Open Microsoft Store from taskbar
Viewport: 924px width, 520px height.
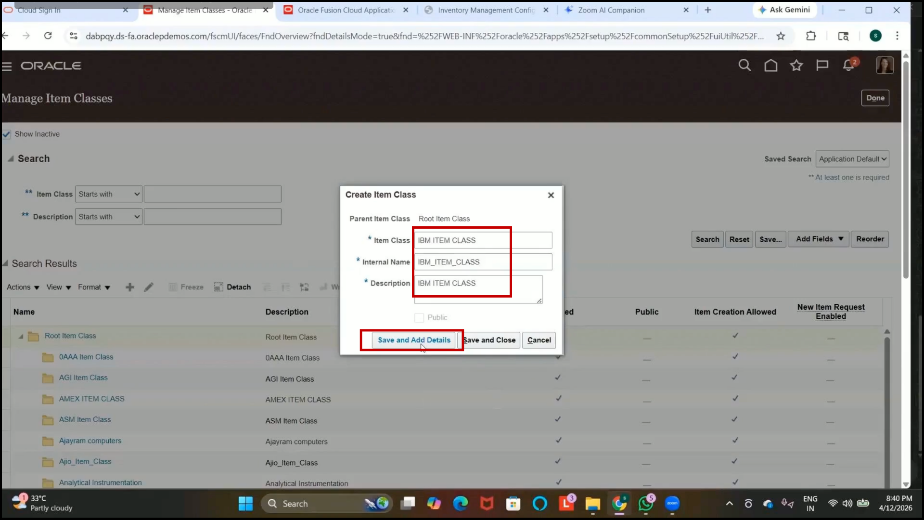(x=513, y=504)
